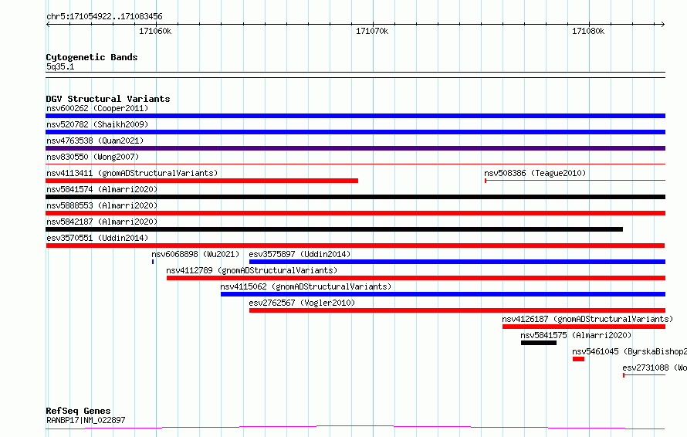Open the esv2731088 label
The image size is (687, 437).
pyautogui.click(x=655, y=368)
